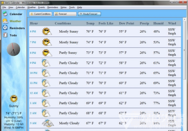This screenshot has width=188, height=131.
Task: Click the 74° (71°) F temperature text
Action: pyautogui.click(x=13, y=113)
